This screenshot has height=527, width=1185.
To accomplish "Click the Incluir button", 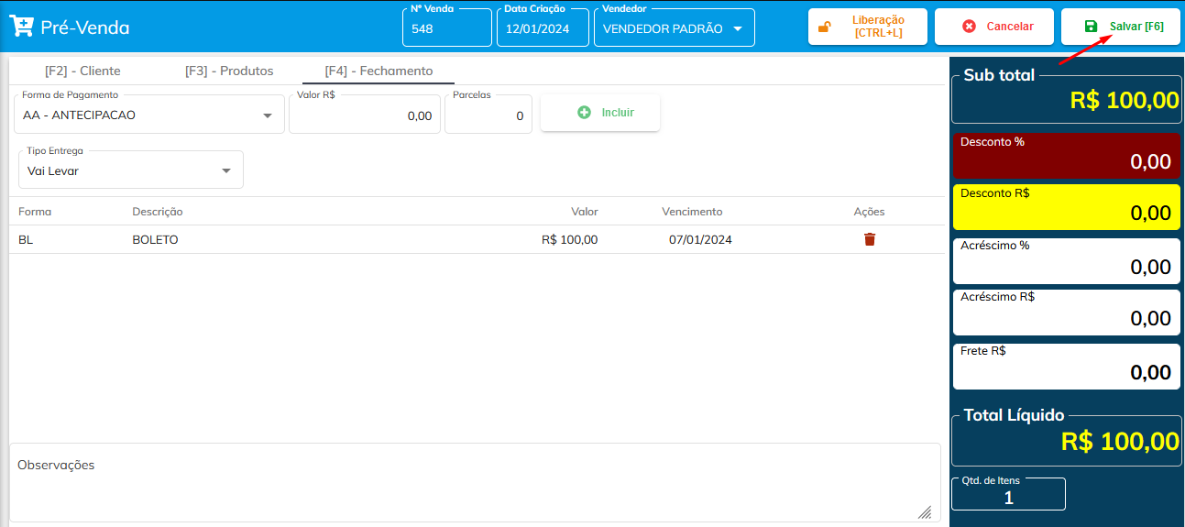I will (600, 113).
